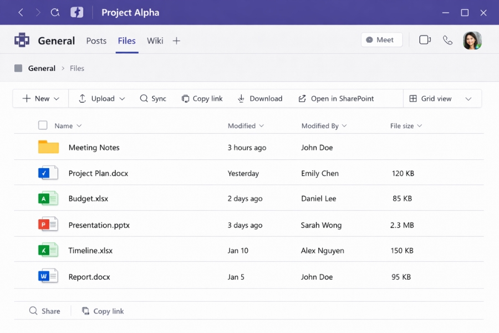Sort files using the Modified column header
The image size is (499, 333).
coord(242,125)
